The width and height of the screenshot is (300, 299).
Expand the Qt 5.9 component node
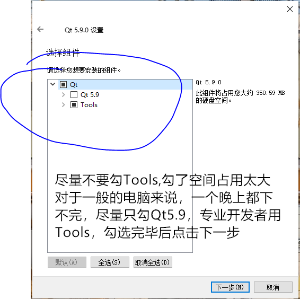pyautogui.click(x=63, y=94)
